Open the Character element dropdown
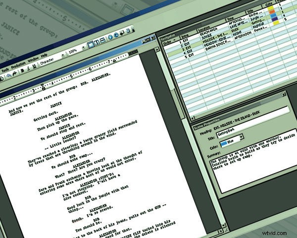Viewport: 297px width, 238px height. (x=63, y=56)
